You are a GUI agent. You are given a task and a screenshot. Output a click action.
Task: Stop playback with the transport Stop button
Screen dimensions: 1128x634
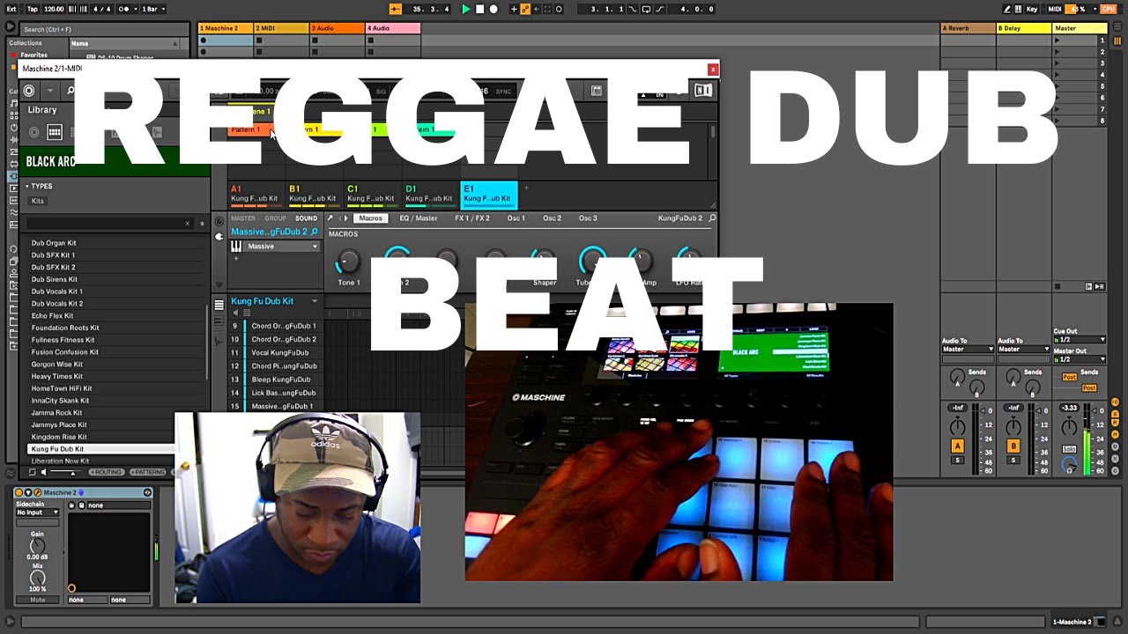(x=480, y=9)
